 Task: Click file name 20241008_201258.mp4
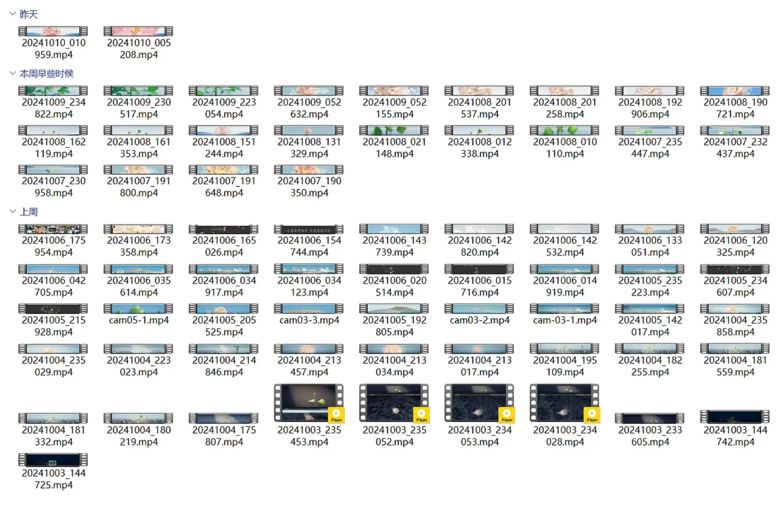[x=564, y=108]
